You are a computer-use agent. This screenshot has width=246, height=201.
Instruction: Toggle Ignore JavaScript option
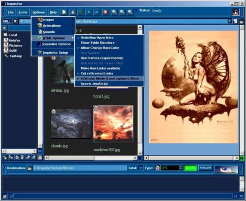(x=109, y=83)
